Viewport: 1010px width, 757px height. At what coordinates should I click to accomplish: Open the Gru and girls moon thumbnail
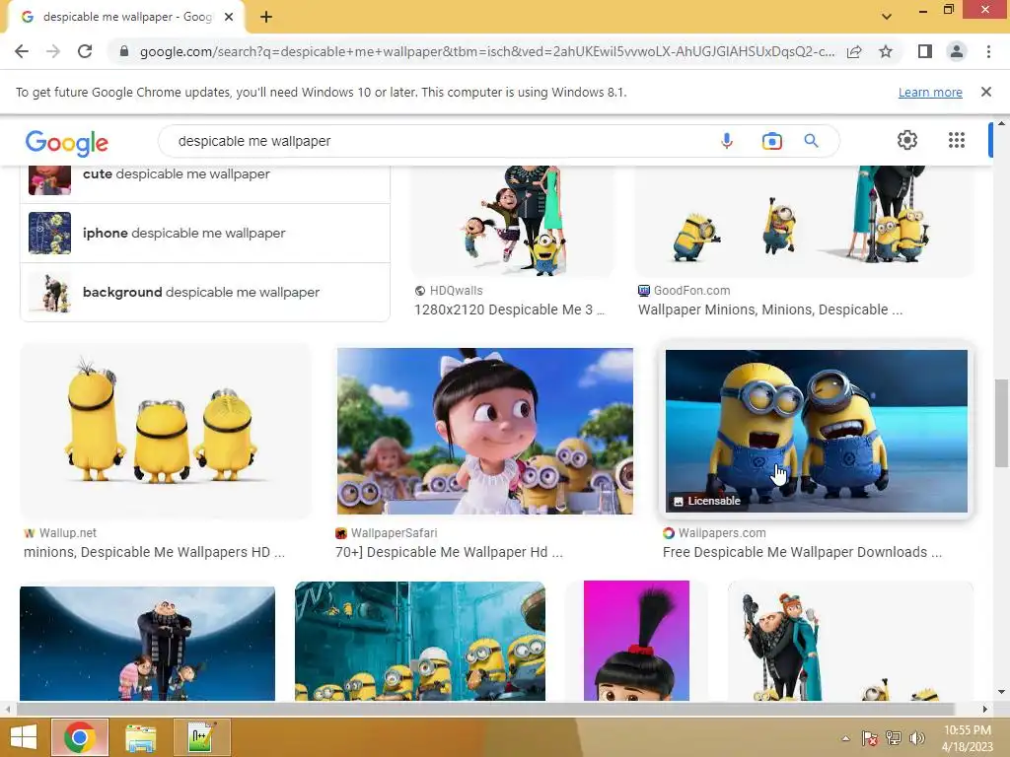pos(148,643)
